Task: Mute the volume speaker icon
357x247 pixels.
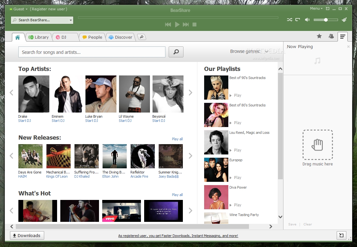Action: pyautogui.click(x=307, y=20)
